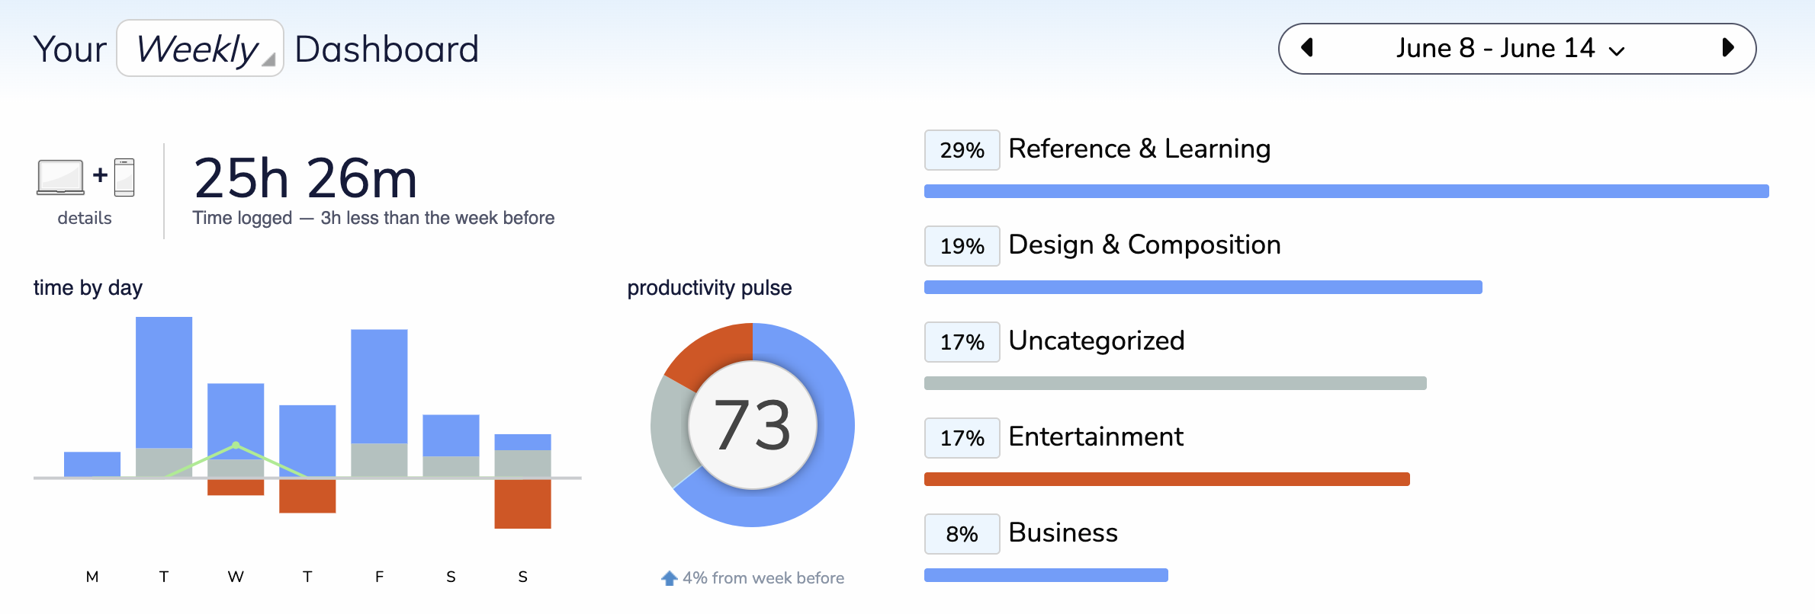1815x614 pixels.
Task: Click the Uncategorized gray progress bar
Action: [1175, 383]
